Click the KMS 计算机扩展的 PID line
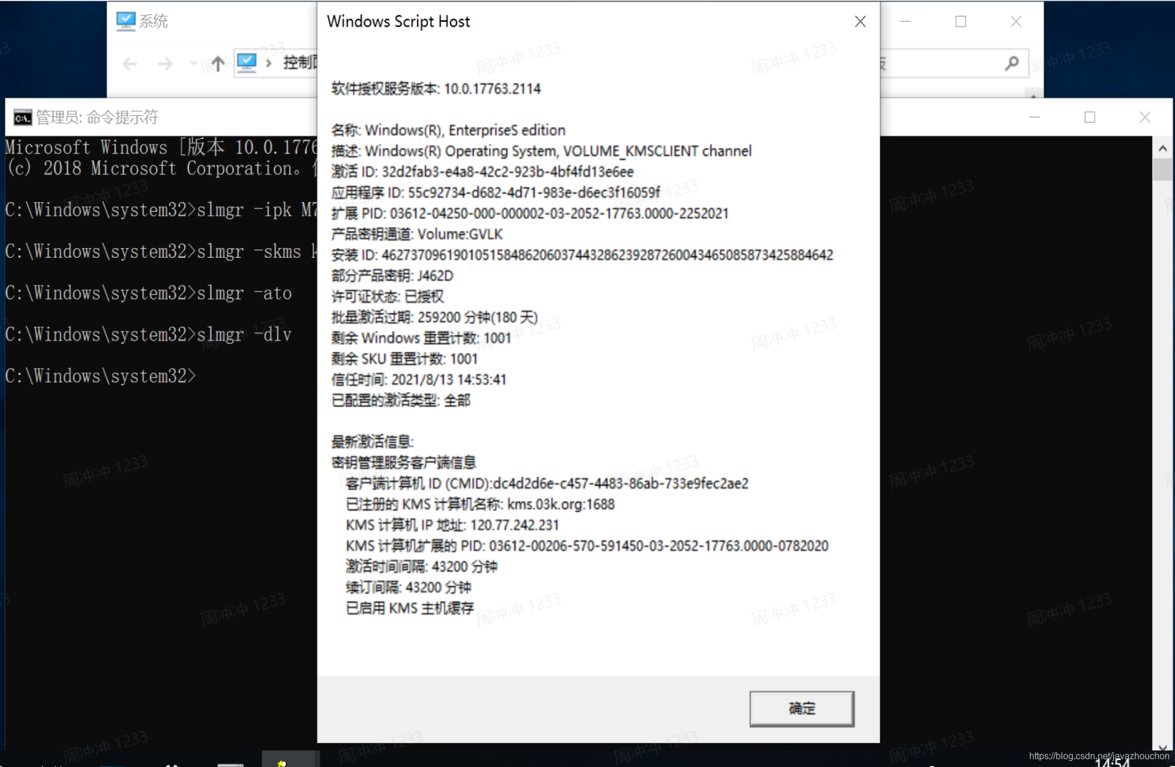Screen dimensions: 1175x767 [587, 545]
